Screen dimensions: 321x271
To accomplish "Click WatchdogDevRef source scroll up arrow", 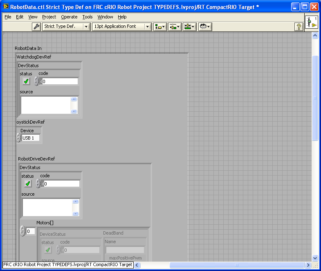I will (x=74, y=99).
